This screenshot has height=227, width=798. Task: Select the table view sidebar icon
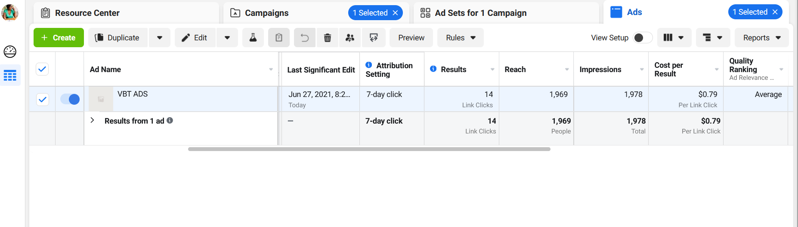10,76
